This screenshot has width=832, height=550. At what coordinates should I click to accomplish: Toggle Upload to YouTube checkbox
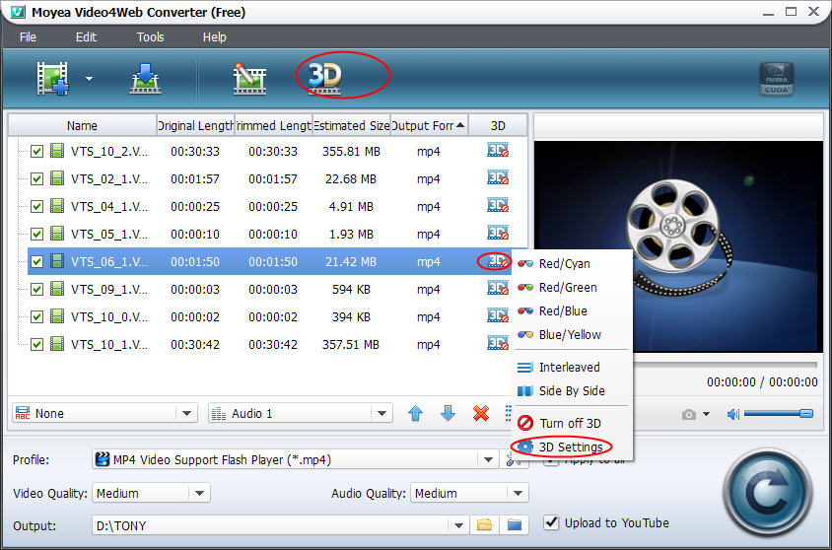coord(551,523)
